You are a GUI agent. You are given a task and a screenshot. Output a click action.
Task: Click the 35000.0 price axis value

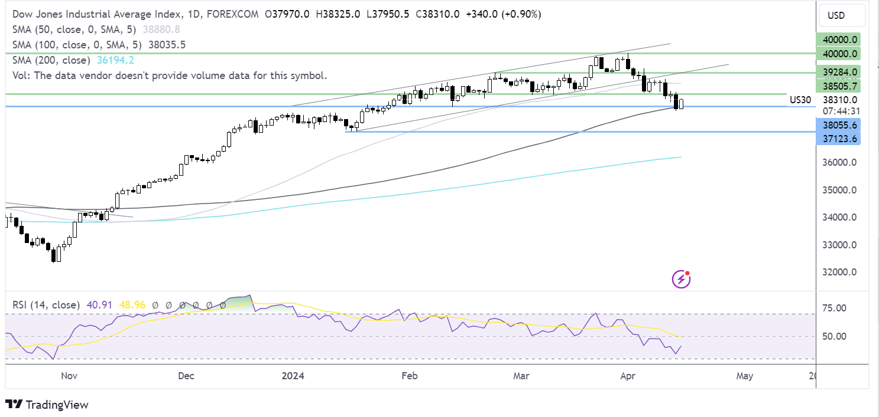(838, 190)
